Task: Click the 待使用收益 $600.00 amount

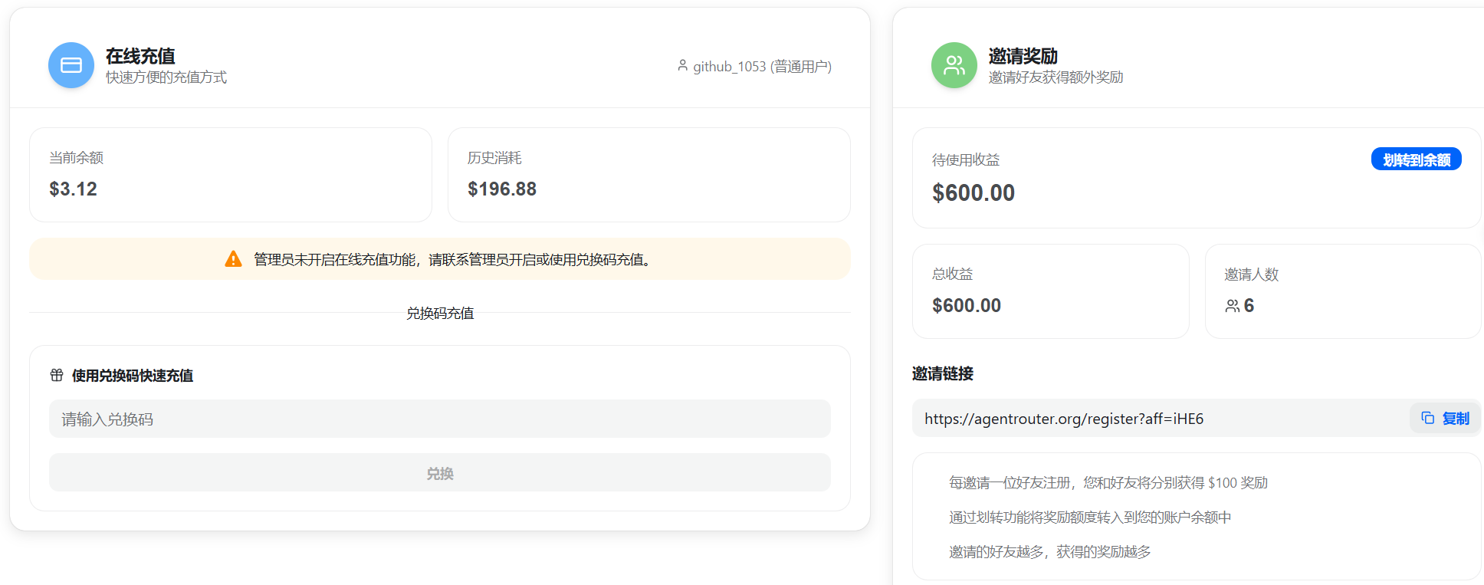Action: click(x=973, y=192)
